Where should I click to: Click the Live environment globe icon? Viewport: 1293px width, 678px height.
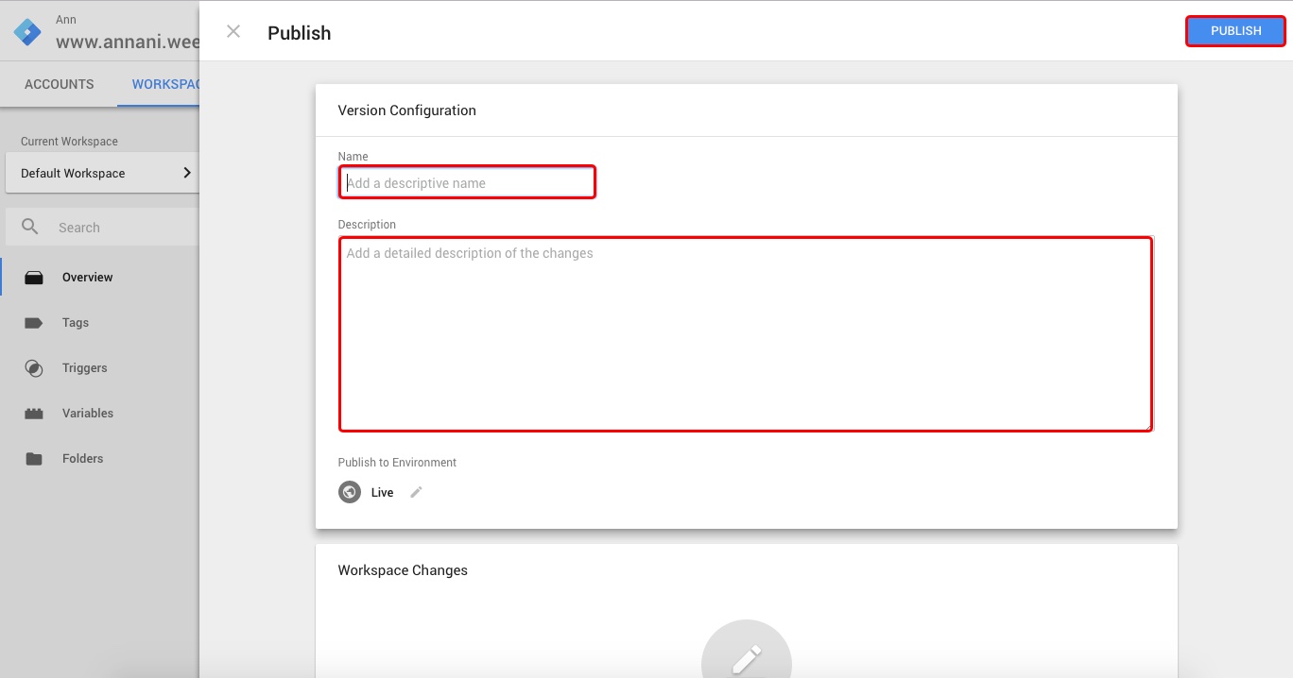tap(350, 492)
